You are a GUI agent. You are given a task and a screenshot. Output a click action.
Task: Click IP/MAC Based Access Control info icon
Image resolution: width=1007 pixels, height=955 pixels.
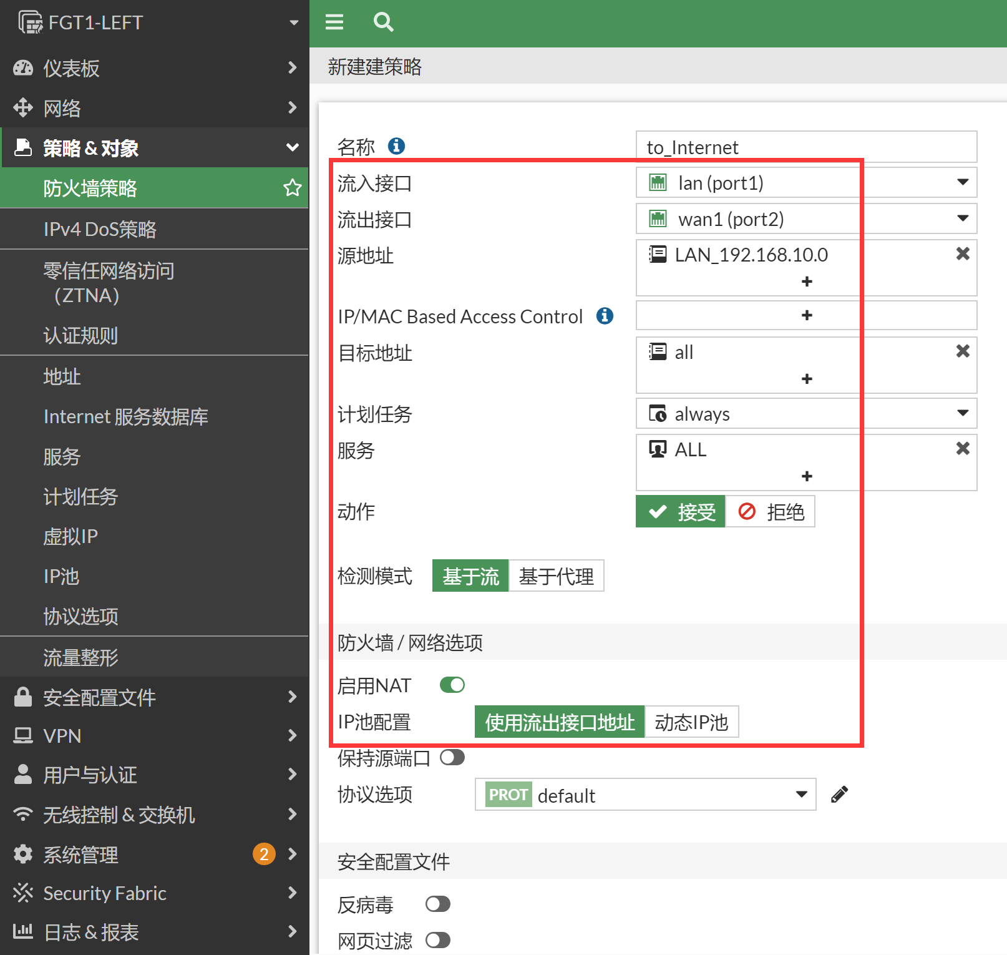(x=605, y=316)
